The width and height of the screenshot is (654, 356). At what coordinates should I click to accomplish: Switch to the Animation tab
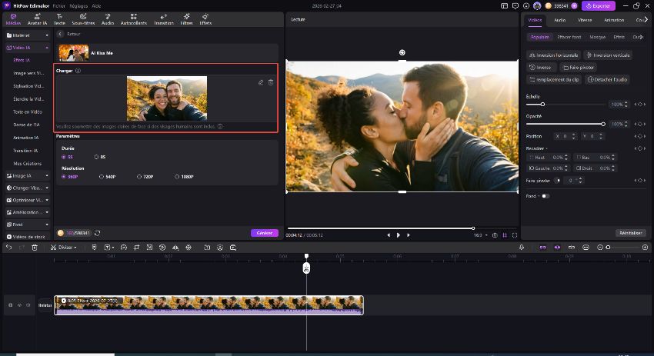pos(614,20)
